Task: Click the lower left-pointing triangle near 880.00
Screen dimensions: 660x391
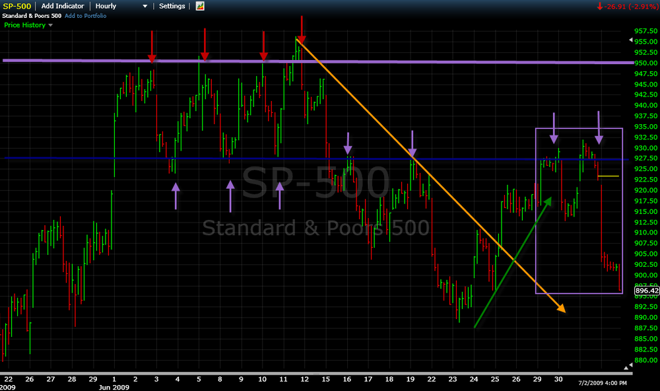Action: pos(630,365)
